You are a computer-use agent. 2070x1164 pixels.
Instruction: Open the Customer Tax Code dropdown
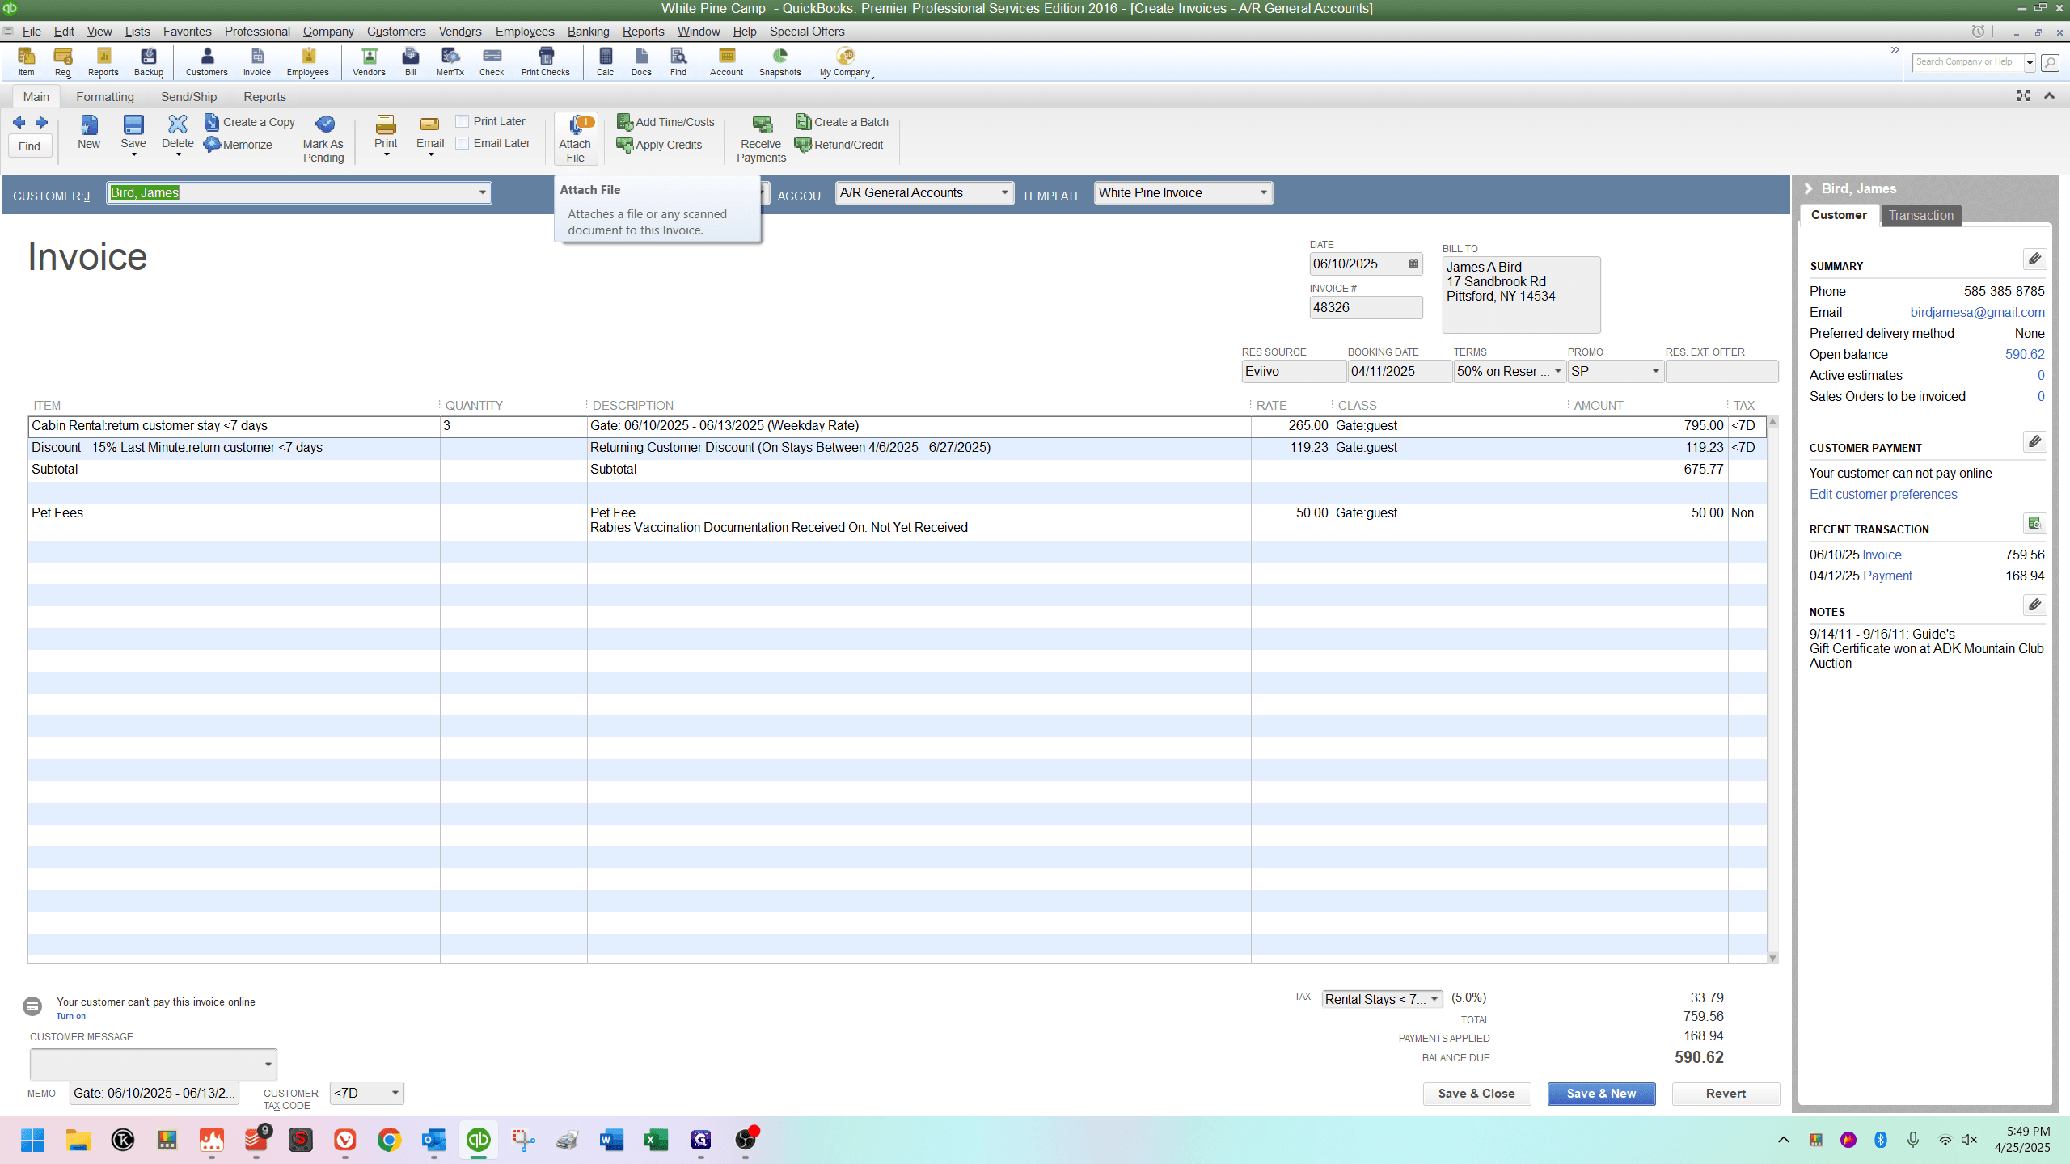pyautogui.click(x=395, y=1094)
